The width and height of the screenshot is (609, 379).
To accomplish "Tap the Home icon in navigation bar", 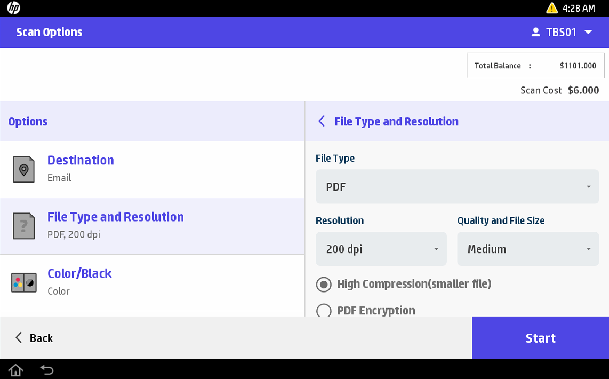I will pyautogui.click(x=15, y=369).
